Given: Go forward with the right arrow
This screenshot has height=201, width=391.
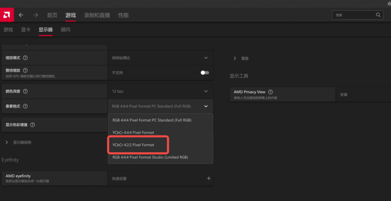Looking at the screenshot, I should (36, 15).
